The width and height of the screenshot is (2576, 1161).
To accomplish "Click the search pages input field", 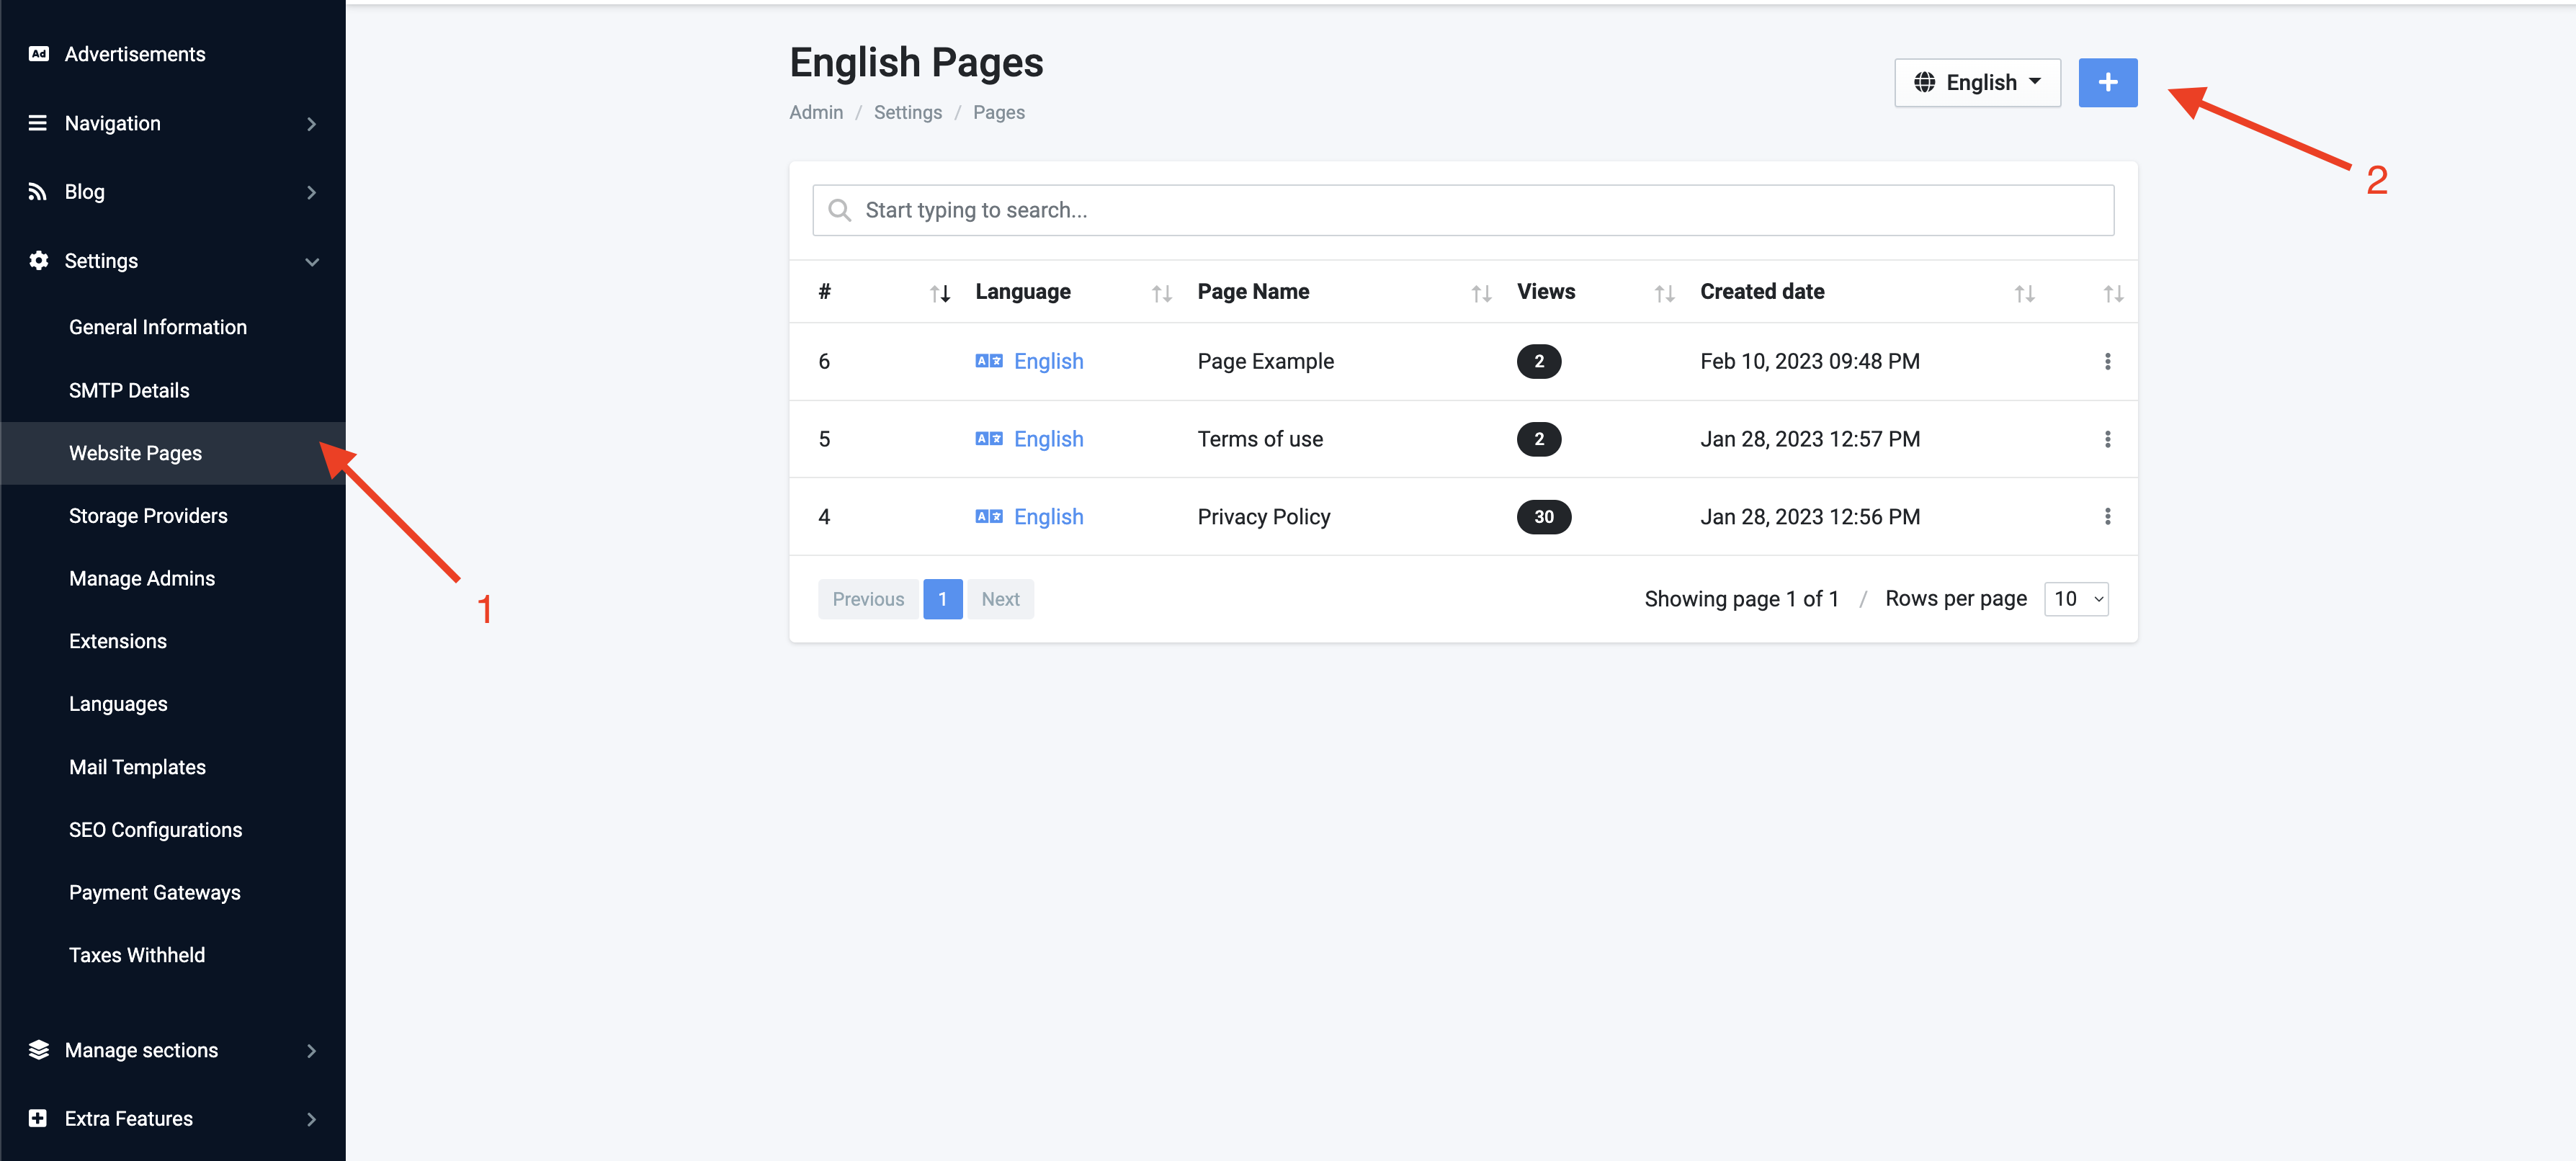I will pos(1463,210).
